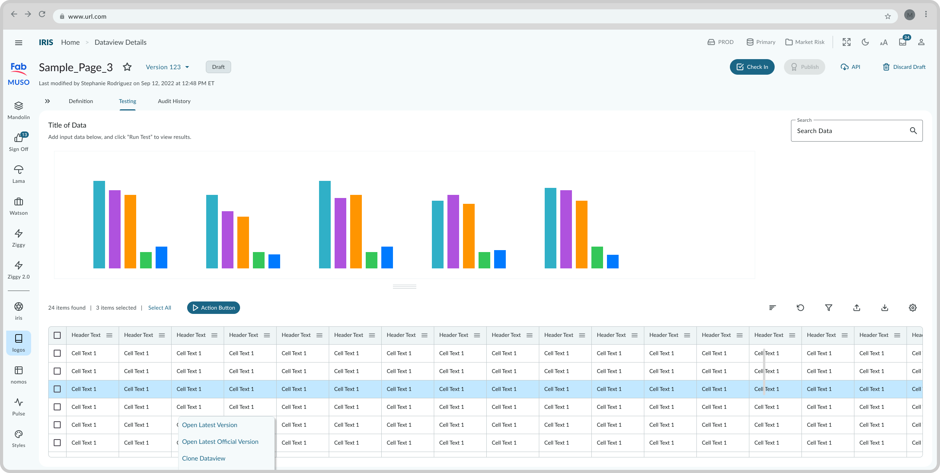Check the first table row checkbox
Screen dimensions: 940x473
coord(57,353)
